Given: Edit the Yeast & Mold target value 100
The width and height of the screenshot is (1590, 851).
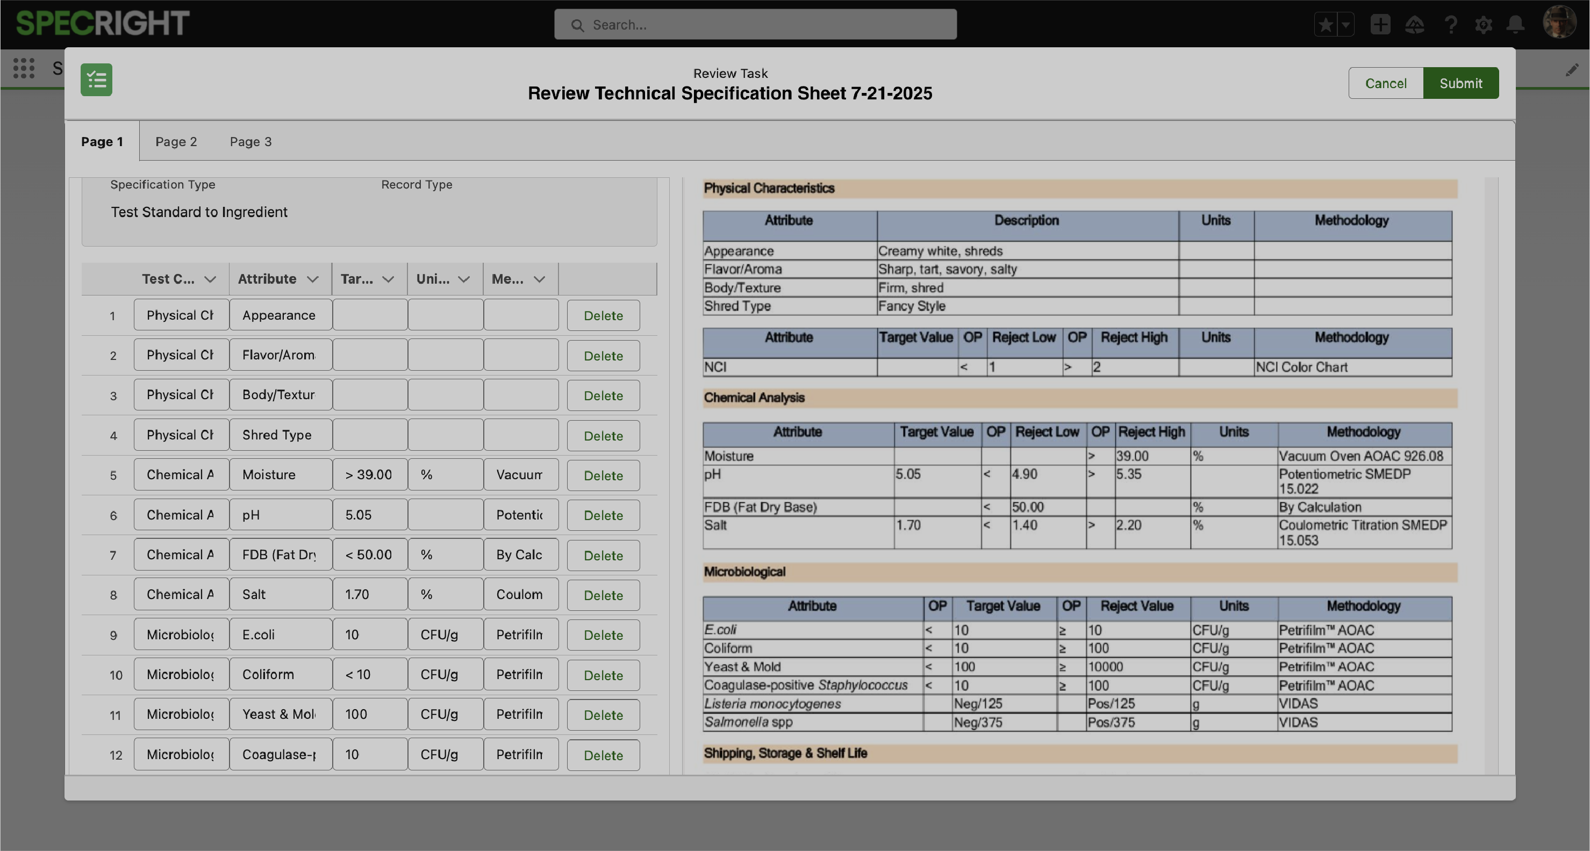Looking at the screenshot, I should tap(370, 714).
